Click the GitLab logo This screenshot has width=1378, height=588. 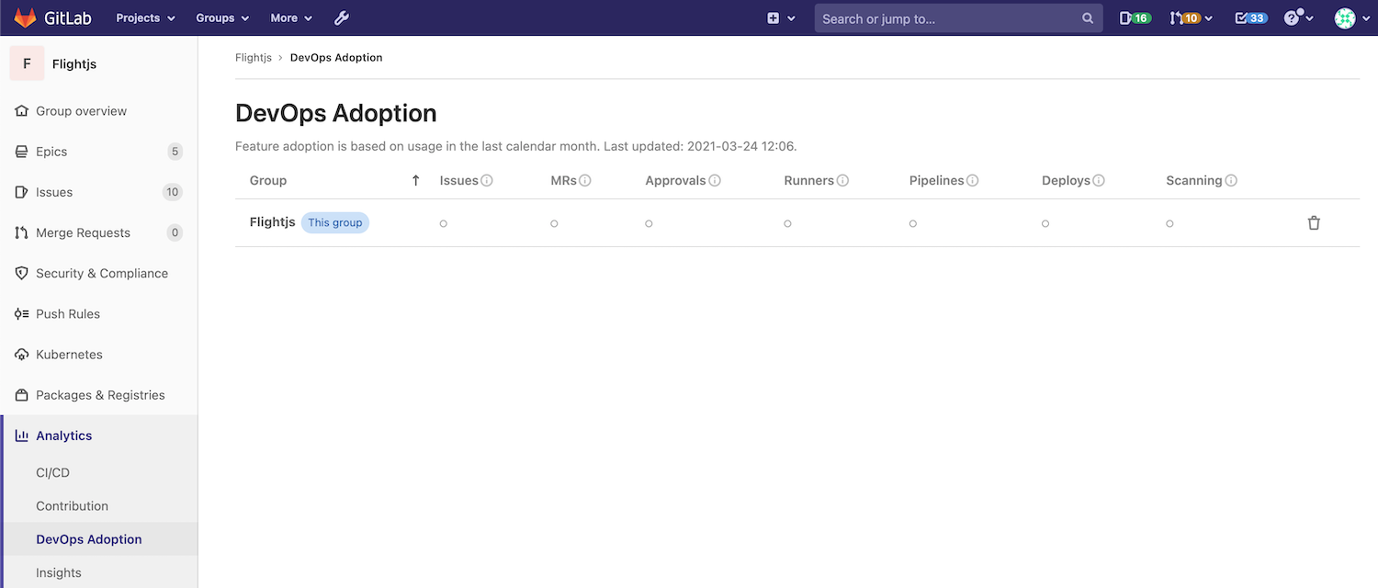(x=26, y=17)
